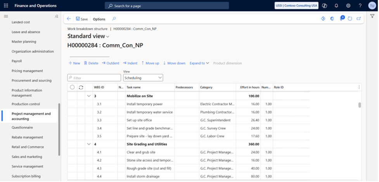The height and width of the screenshot is (182, 379).
Task: Open grid options three-dot menu
Action: point(359,88)
